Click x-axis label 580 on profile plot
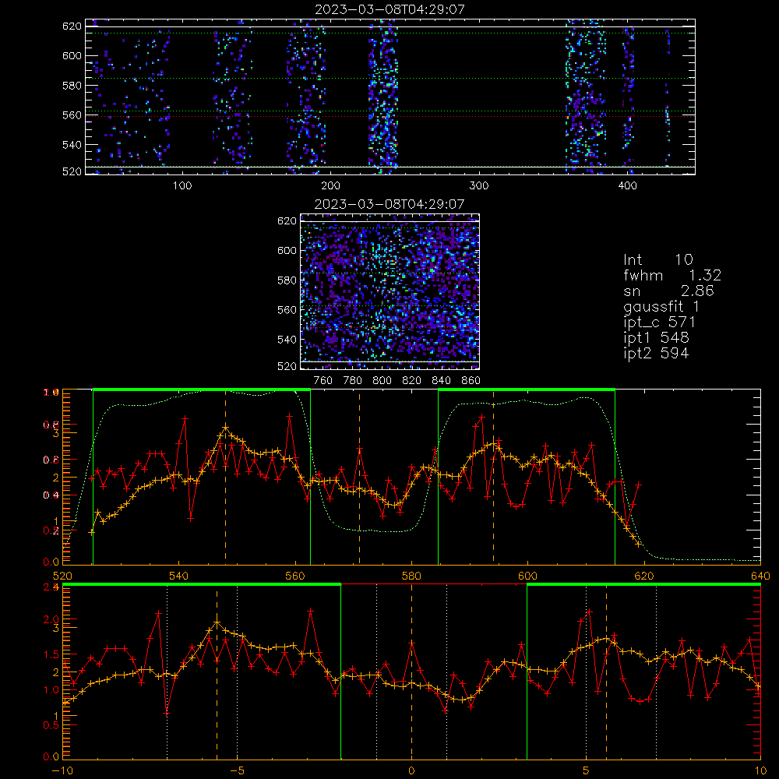Screen dimensions: 779x779 point(411,576)
